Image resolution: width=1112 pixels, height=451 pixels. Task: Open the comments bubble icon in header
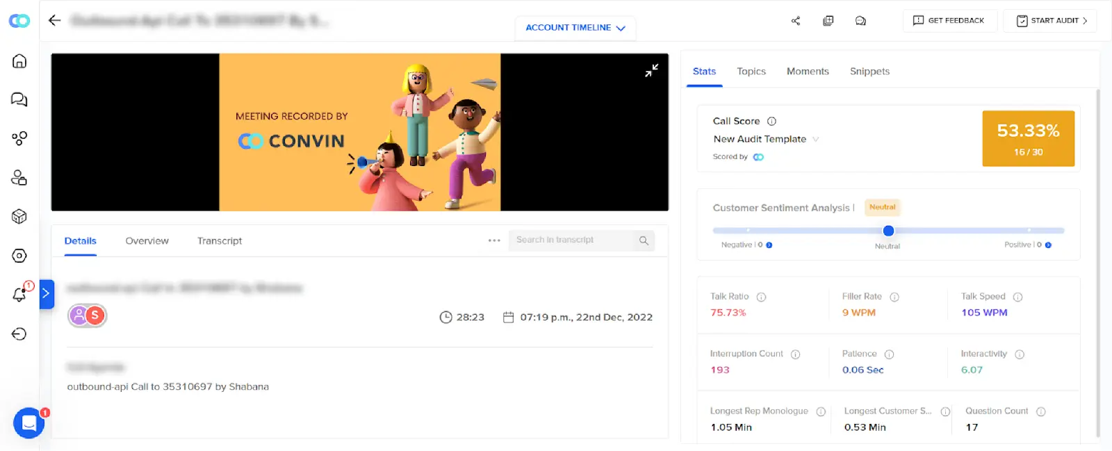click(860, 21)
